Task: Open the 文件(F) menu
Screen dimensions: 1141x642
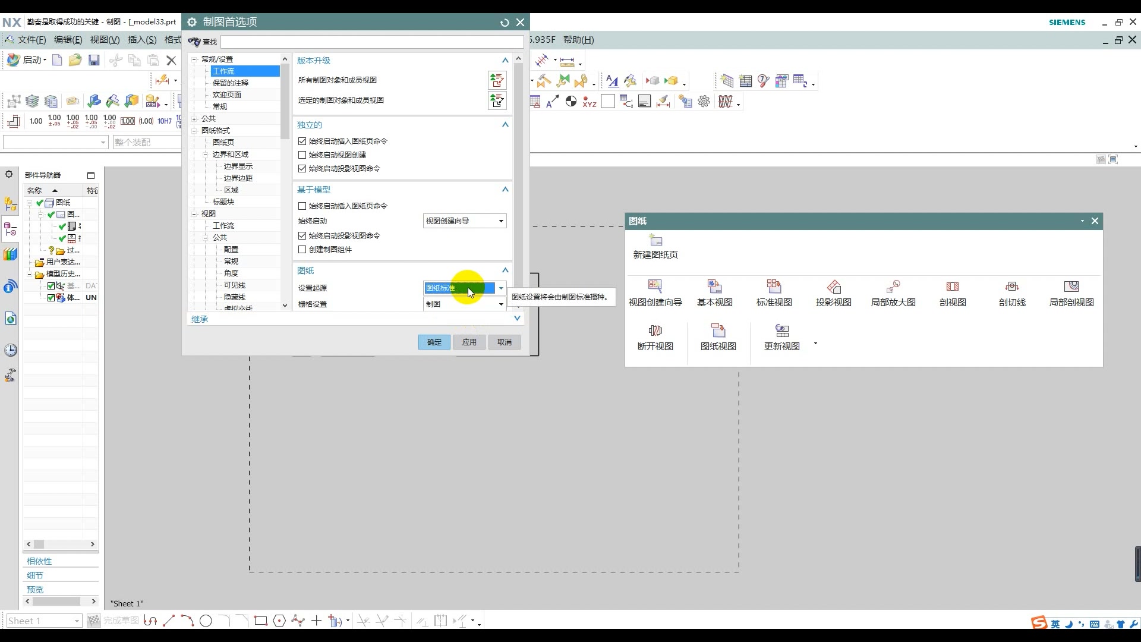Action: [x=31, y=40]
